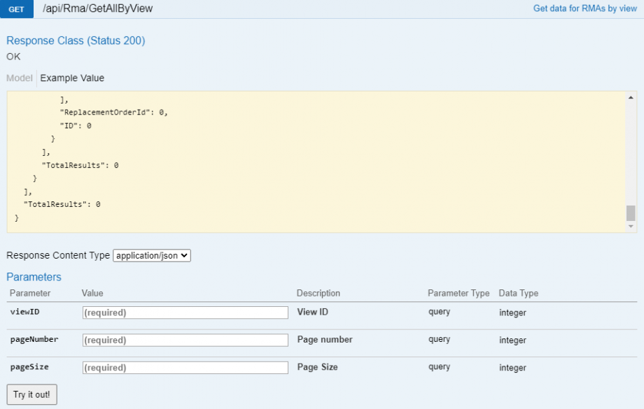Image resolution: width=644 pixels, height=409 pixels.
Task: Click the viewID parameter name
Action: click(x=24, y=312)
